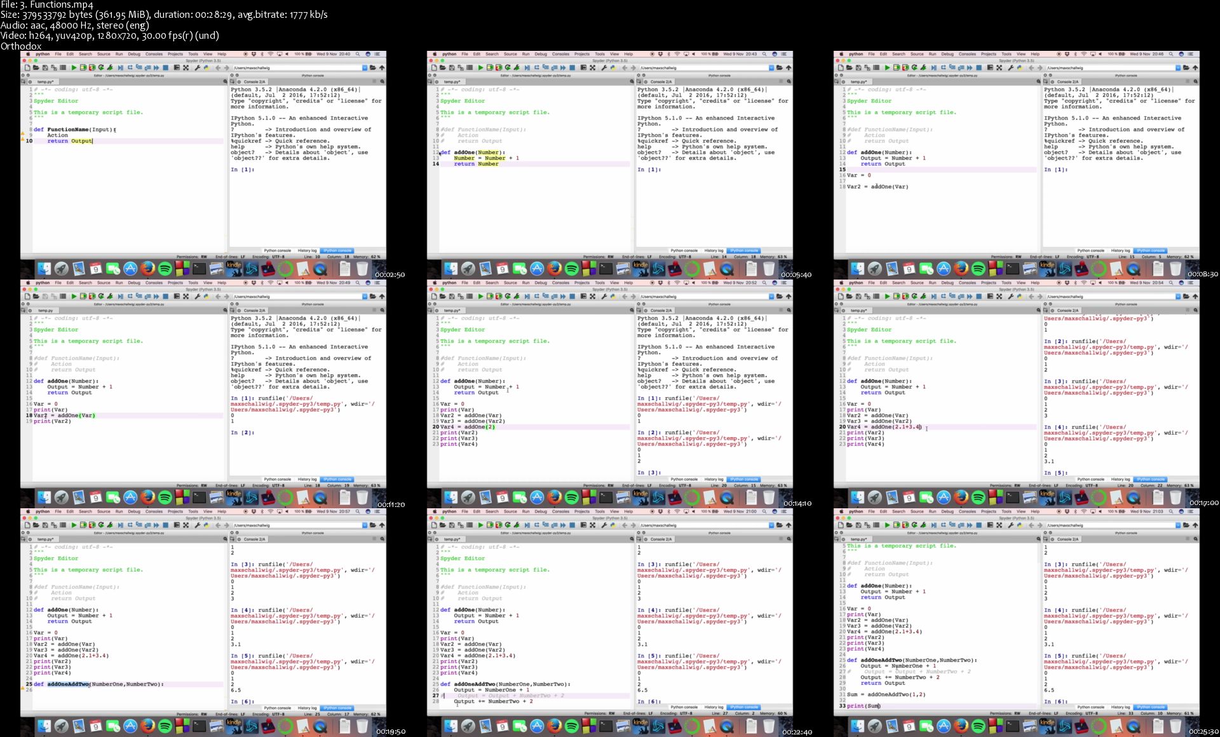The height and width of the screenshot is (737, 1220).
Task: Click Back arrow icon in the 00:22:40 frame
Action: 625,525
